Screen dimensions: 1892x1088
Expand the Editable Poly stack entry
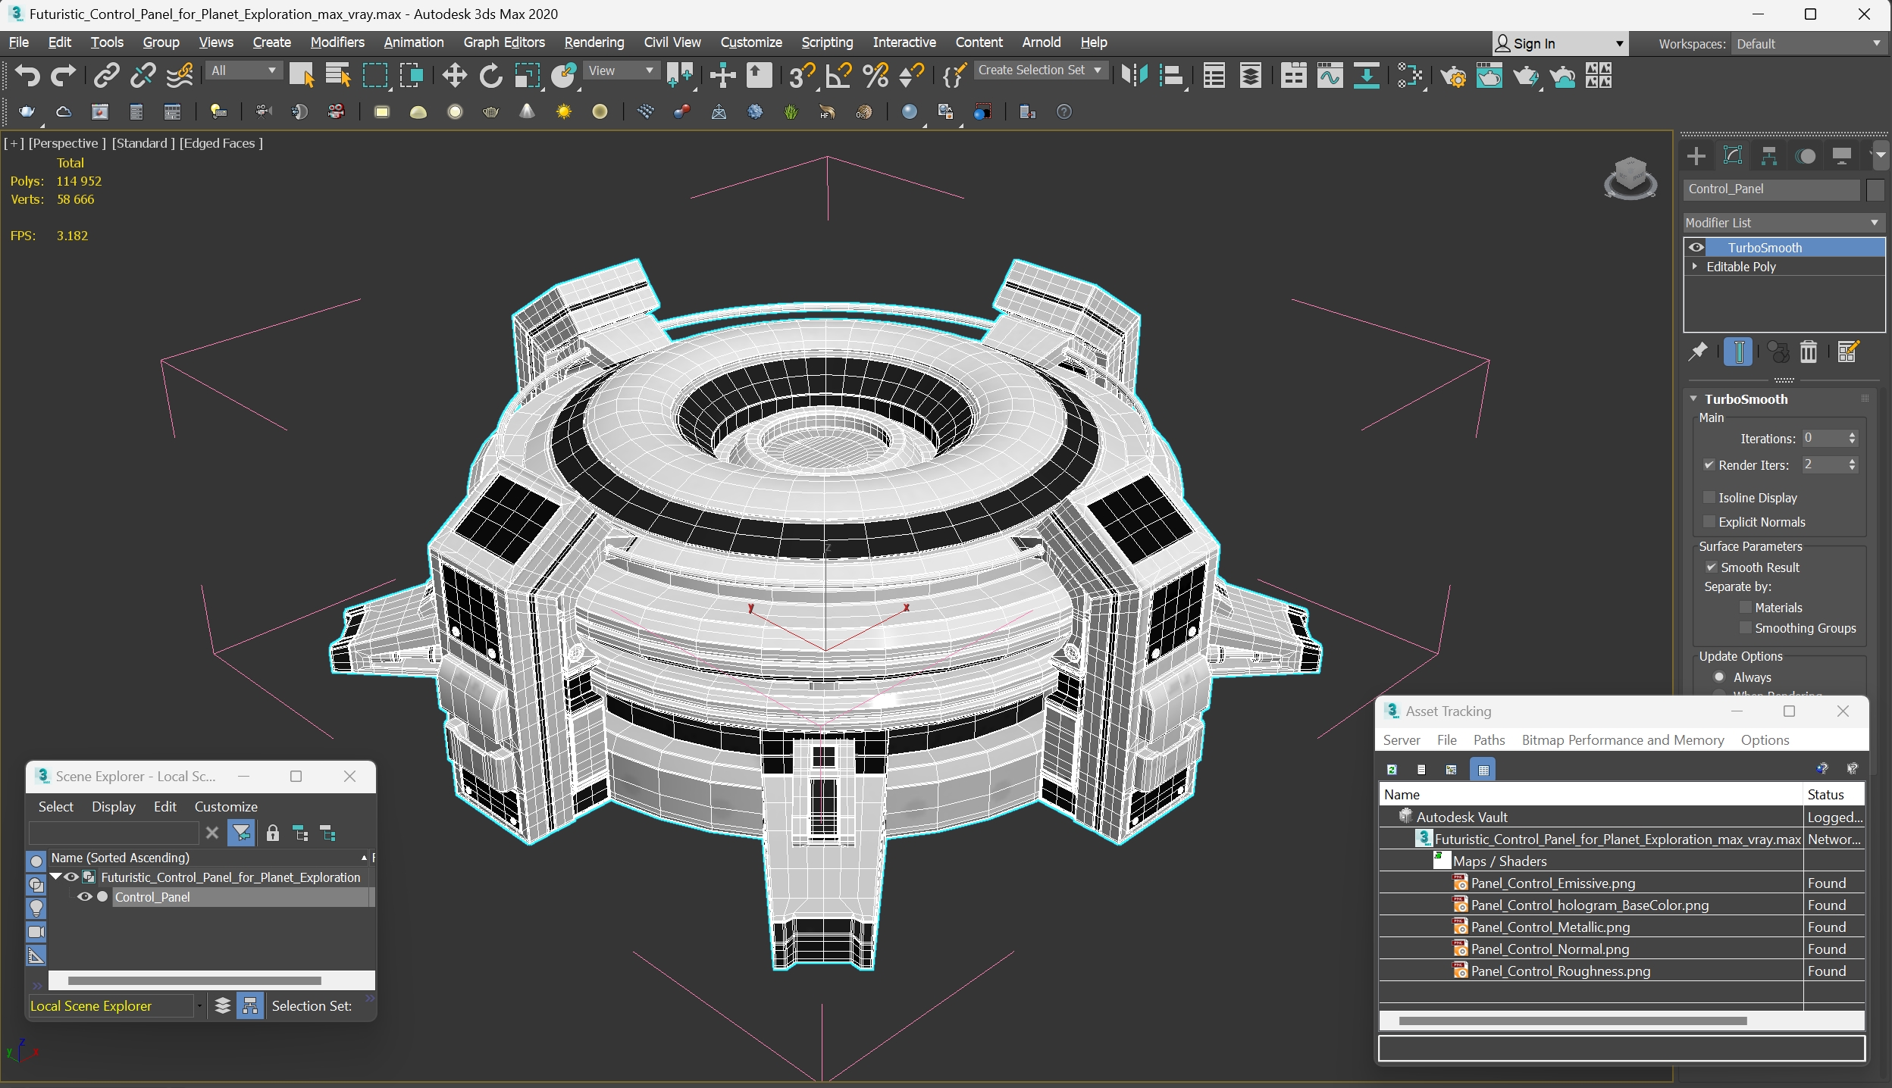[x=1695, y=267]
